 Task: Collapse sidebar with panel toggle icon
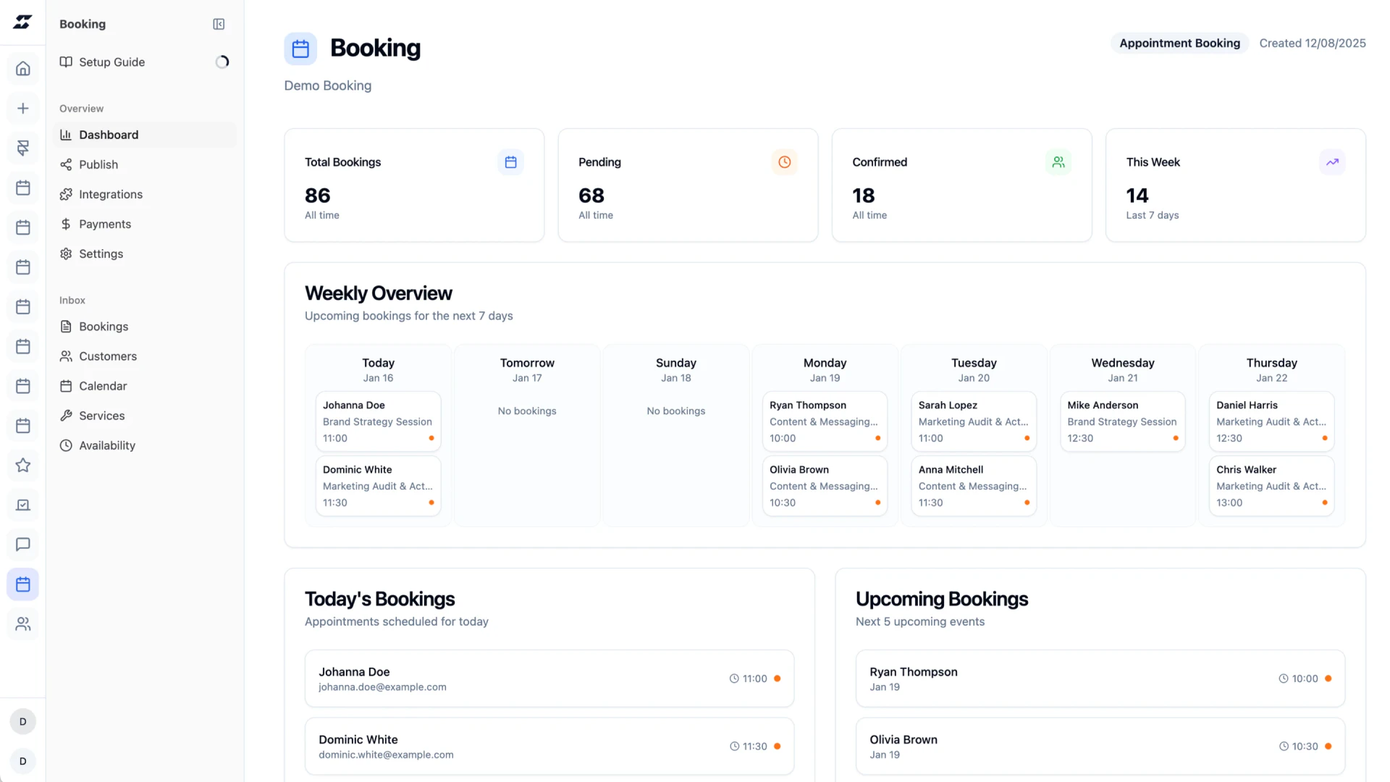pyautogui.click(x=219, y=24)
